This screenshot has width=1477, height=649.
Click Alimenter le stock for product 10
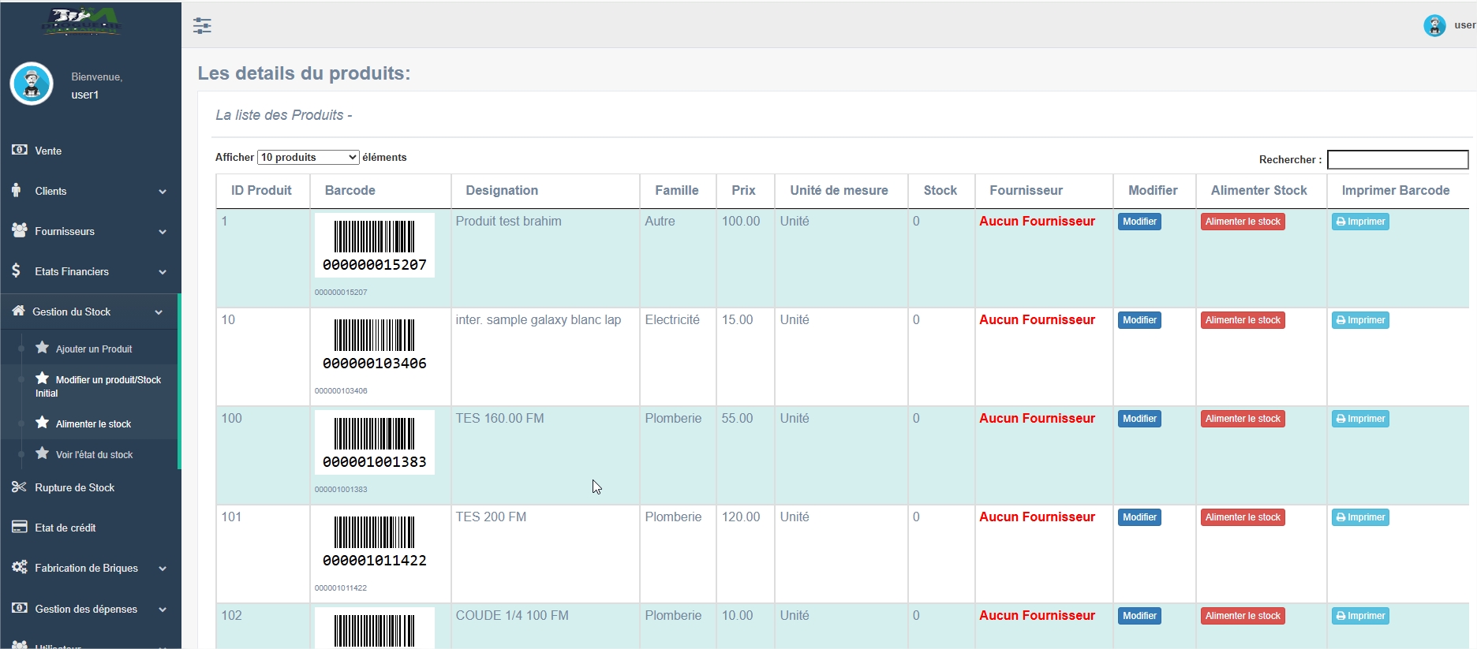(1242, 320)
